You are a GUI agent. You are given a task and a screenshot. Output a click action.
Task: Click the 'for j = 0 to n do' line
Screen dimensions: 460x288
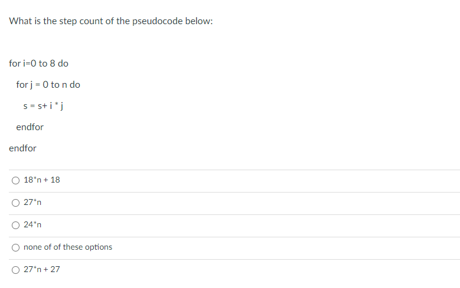point(48,85)
